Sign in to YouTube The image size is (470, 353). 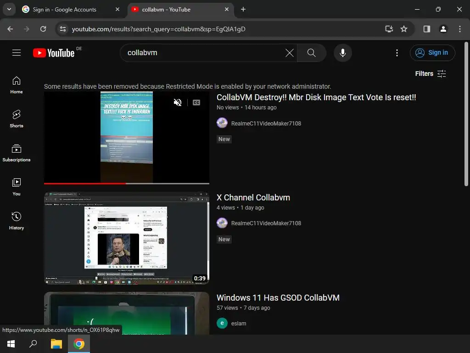(x=432, y=53)
